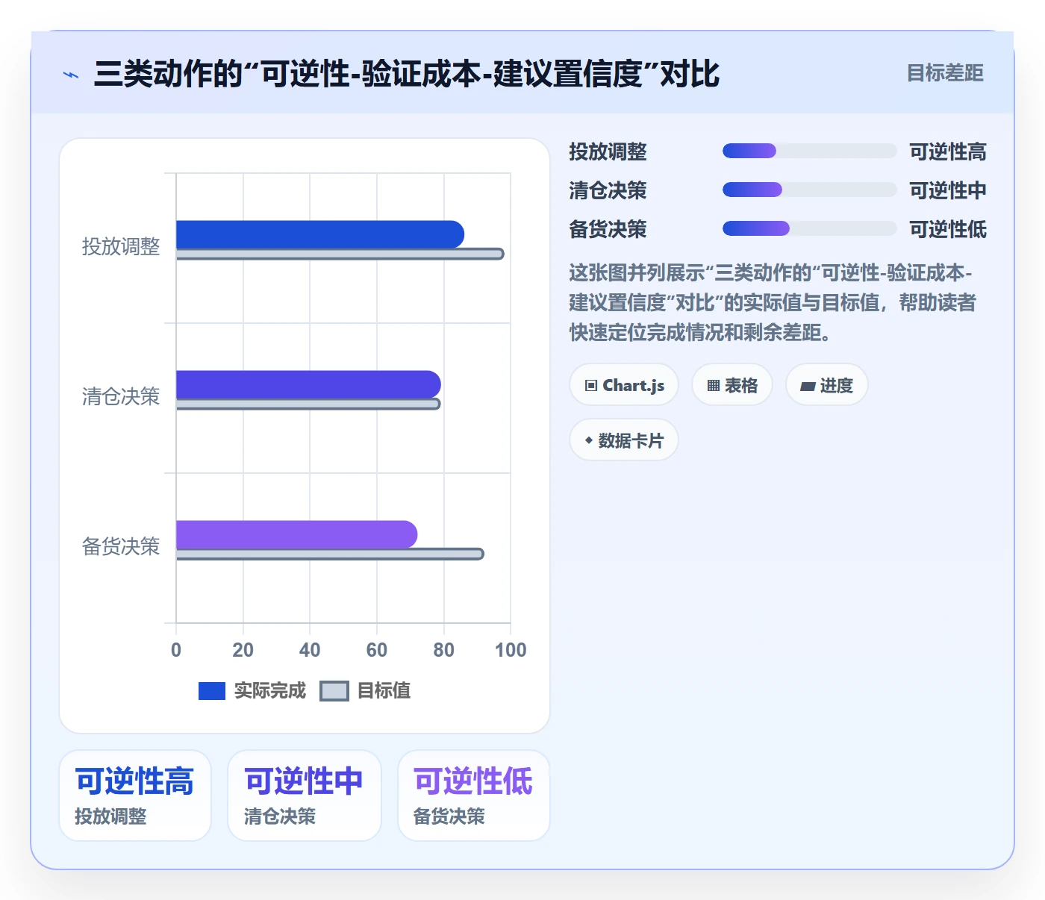Click the gray 投放调整 target bar
This screenshot has height=900, width=1045.
click(340, 254)
